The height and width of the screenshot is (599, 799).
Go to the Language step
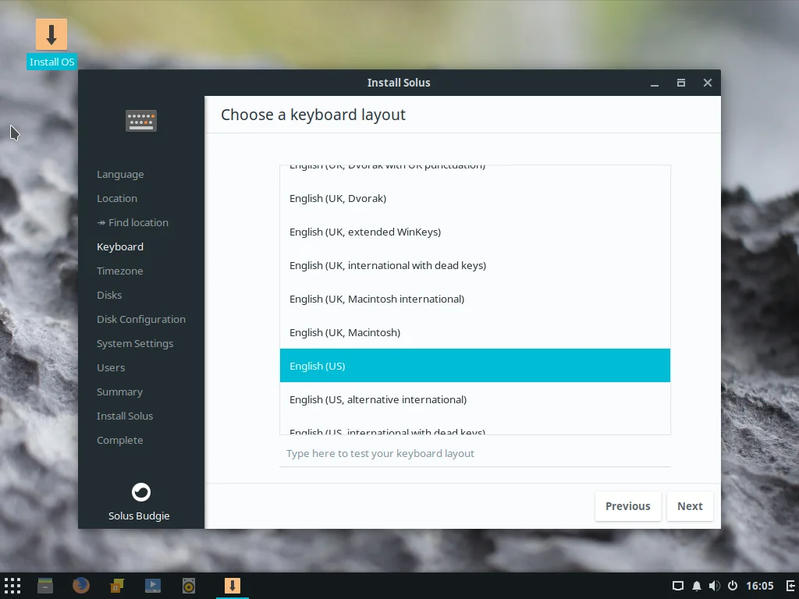pyautogui.click(x=120, y=174)
